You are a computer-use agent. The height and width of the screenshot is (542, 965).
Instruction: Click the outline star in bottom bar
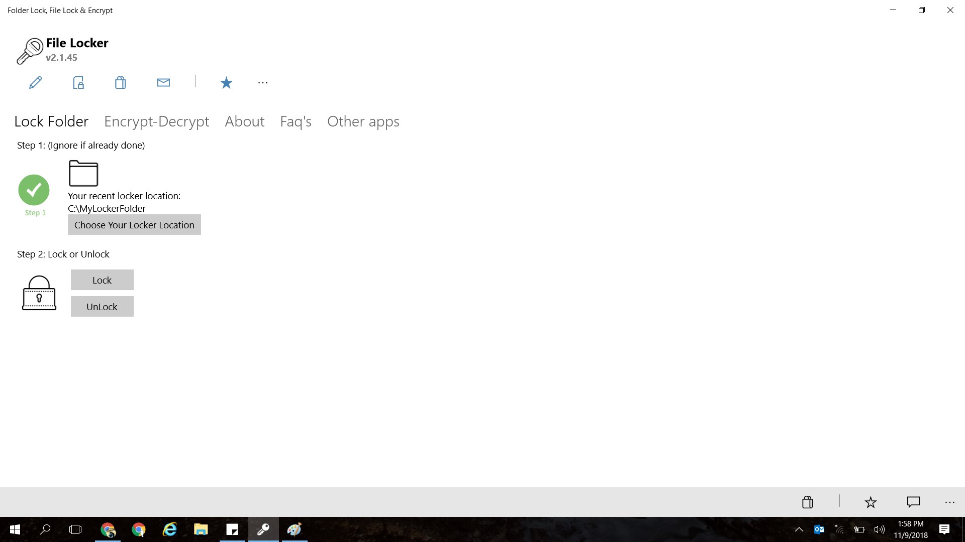871,502
